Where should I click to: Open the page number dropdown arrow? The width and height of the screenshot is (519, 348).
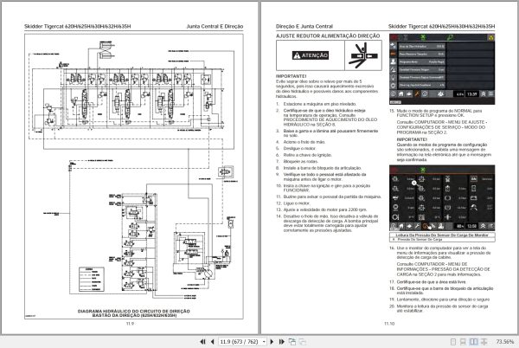point(264,342)
